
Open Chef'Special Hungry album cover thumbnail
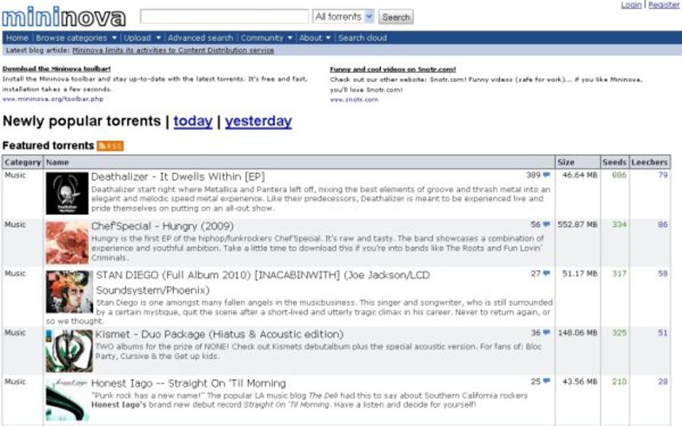coord(67,243)
